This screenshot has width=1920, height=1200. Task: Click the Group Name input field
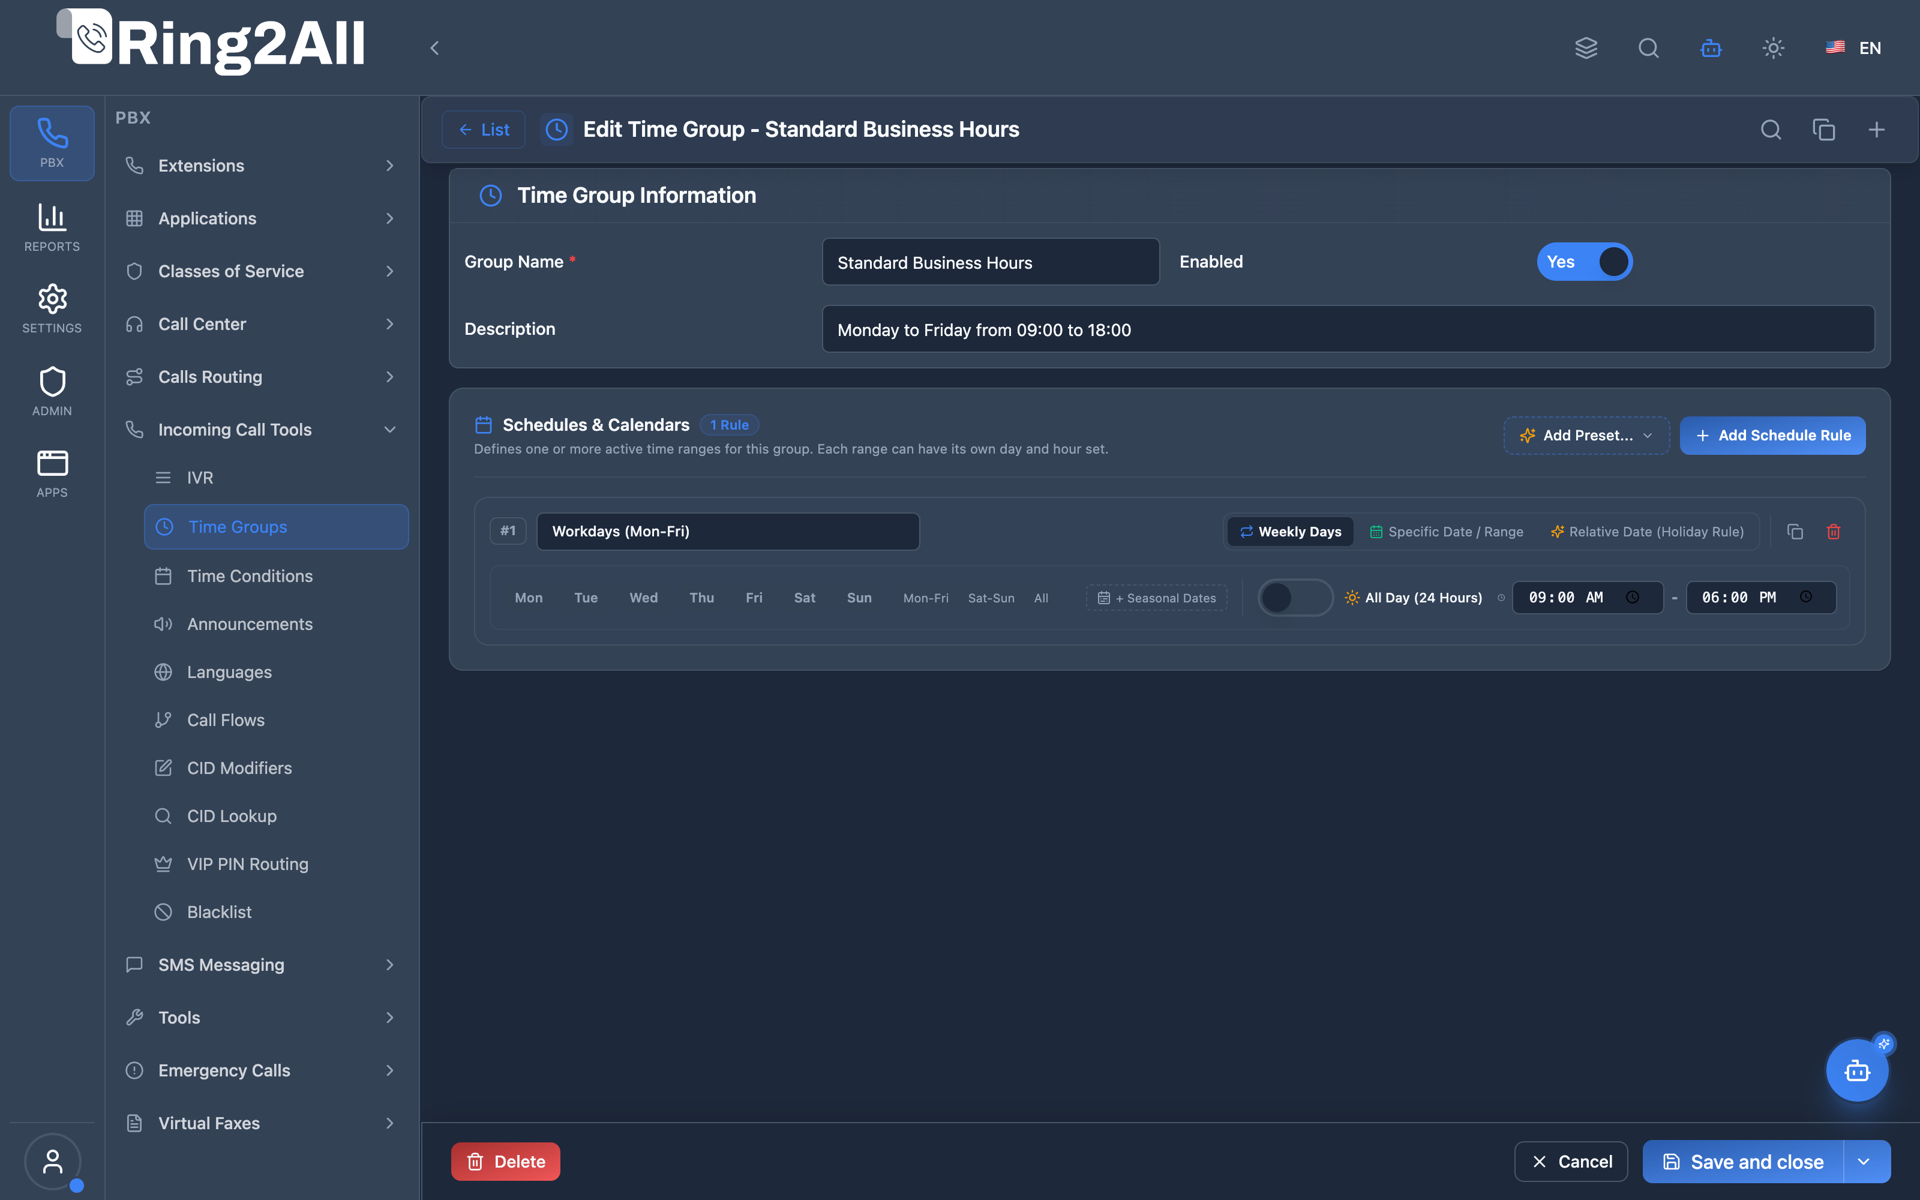tap(990, 262)
